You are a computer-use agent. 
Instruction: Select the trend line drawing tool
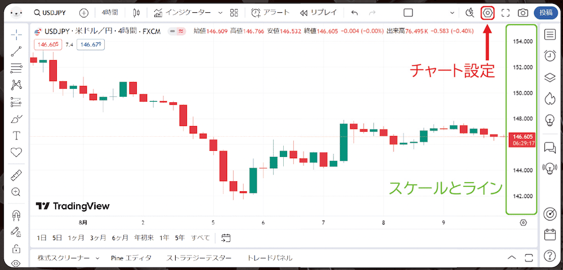16,51
